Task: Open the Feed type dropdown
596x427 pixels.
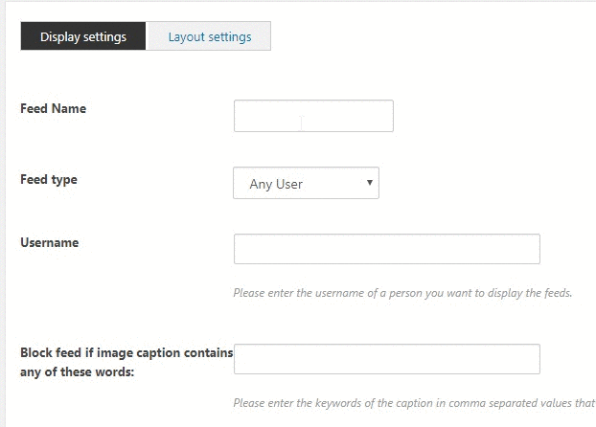Action: 306,183
